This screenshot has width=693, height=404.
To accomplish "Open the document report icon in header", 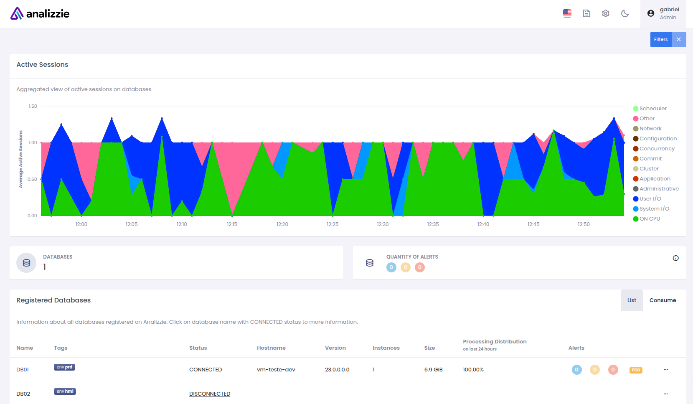I will (x=586, y=13).
